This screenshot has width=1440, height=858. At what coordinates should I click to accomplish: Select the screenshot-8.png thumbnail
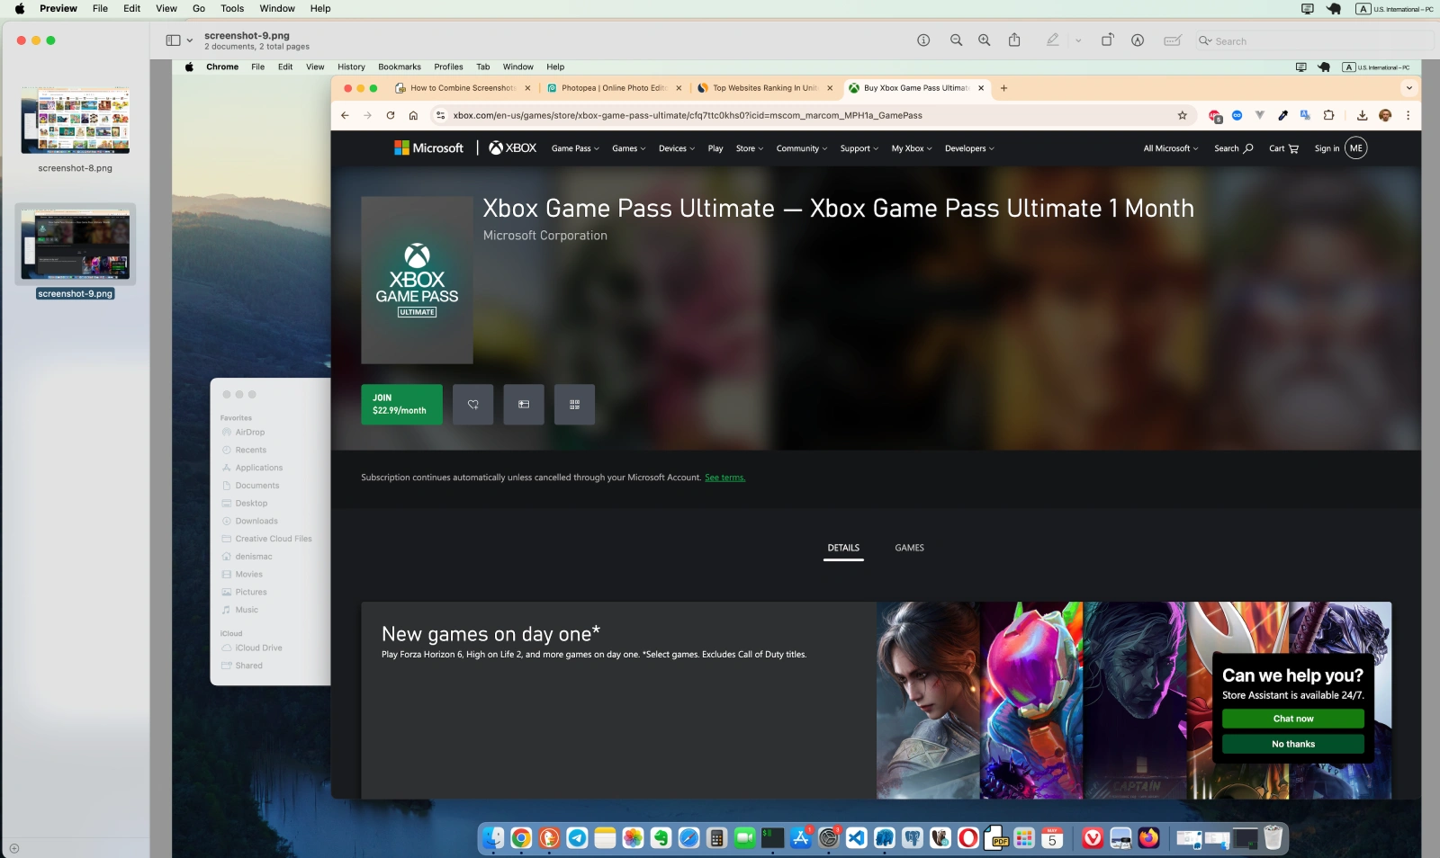[x=76, y=121]
